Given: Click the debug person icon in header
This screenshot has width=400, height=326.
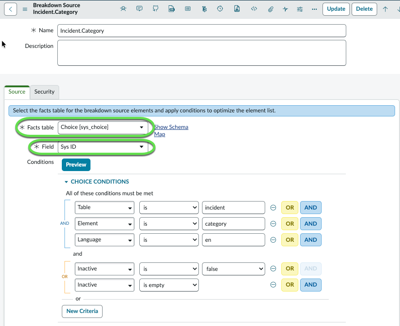Looking at the screenshot, I should point(123,9).
